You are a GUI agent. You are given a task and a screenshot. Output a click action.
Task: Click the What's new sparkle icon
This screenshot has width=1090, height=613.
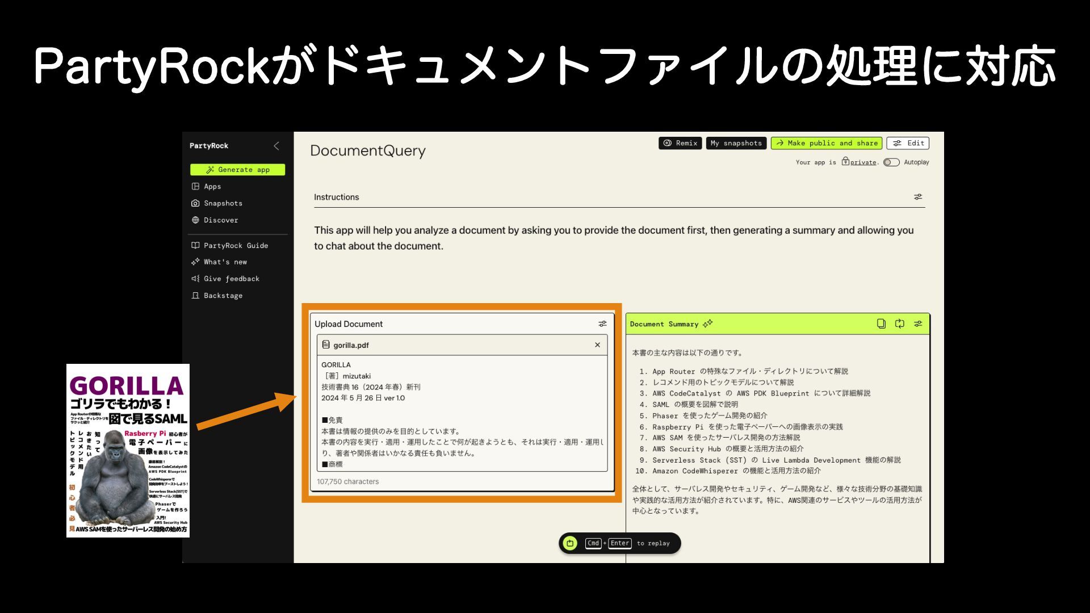[x=195, y=262]
